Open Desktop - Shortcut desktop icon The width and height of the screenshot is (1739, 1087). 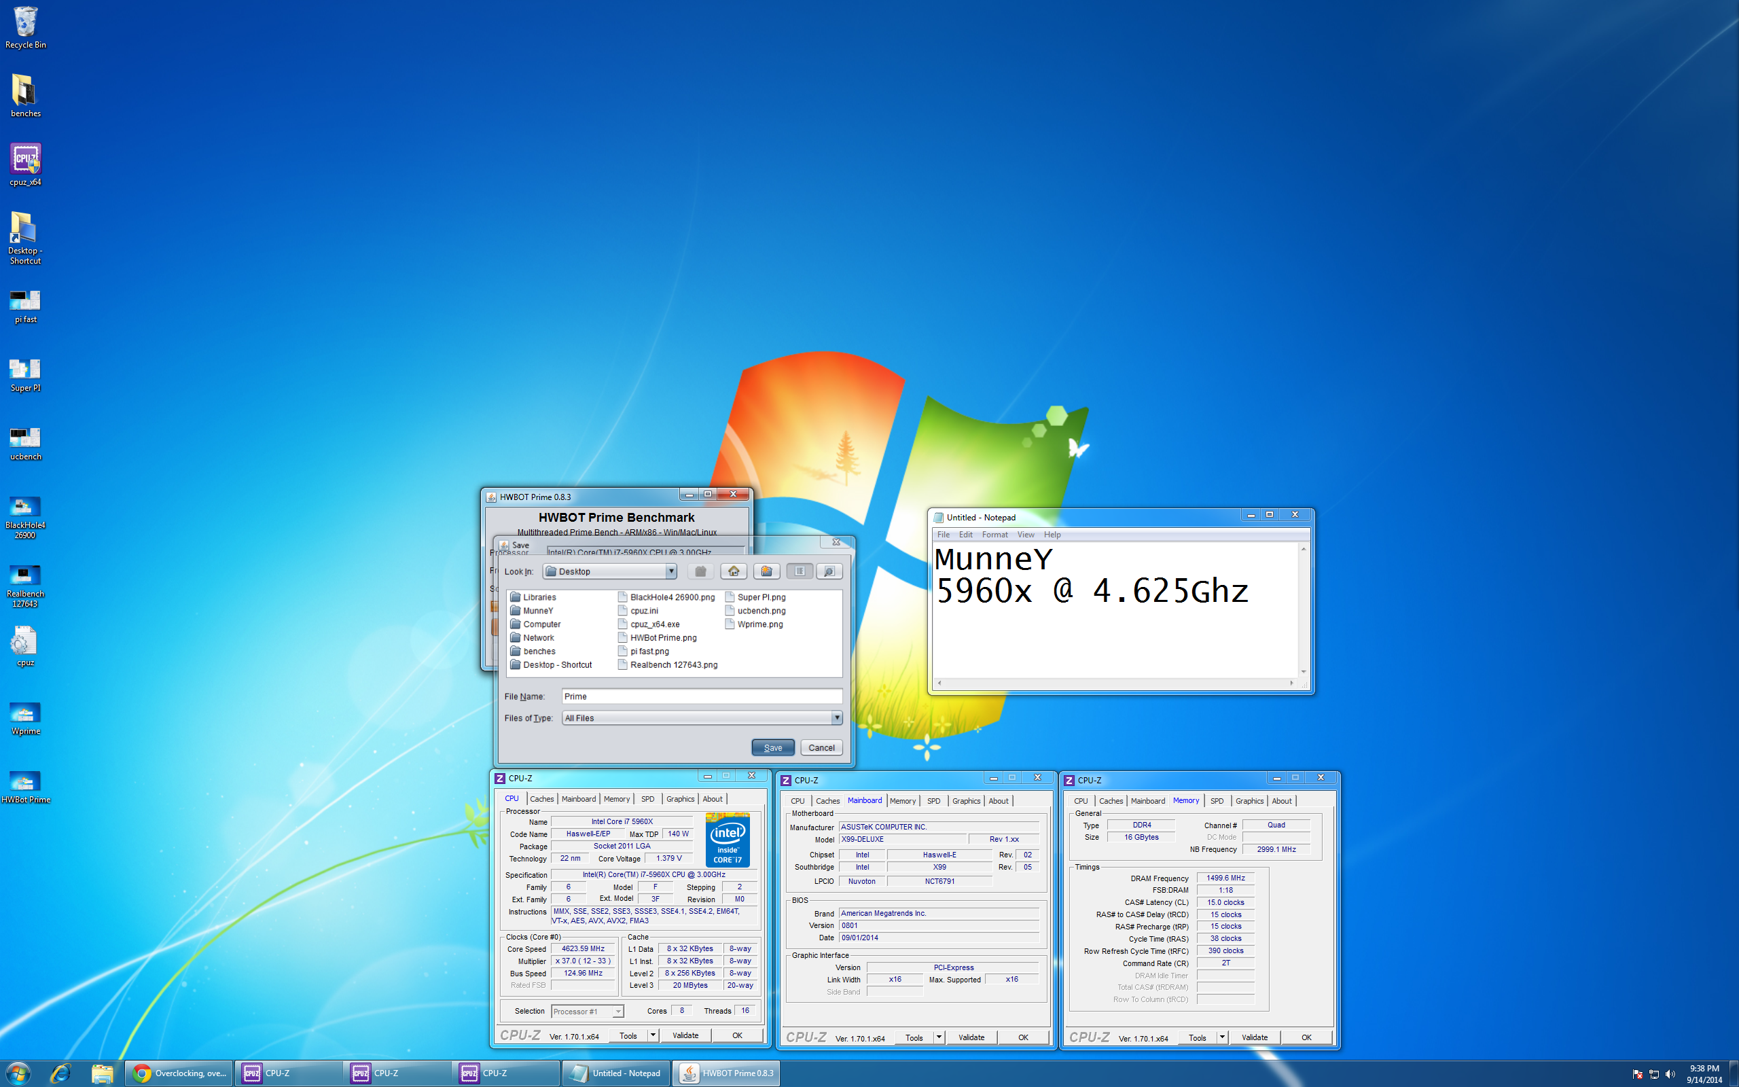(25, 238)
